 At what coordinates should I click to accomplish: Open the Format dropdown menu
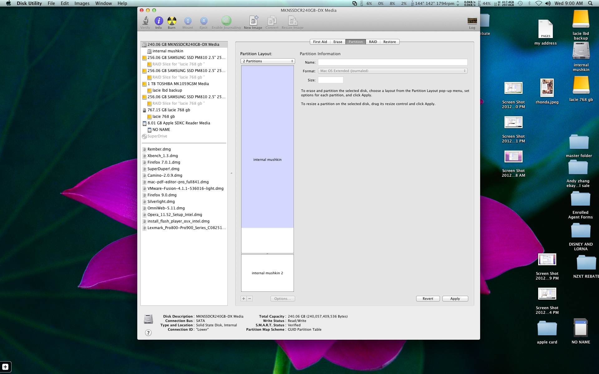click(392, 71)
